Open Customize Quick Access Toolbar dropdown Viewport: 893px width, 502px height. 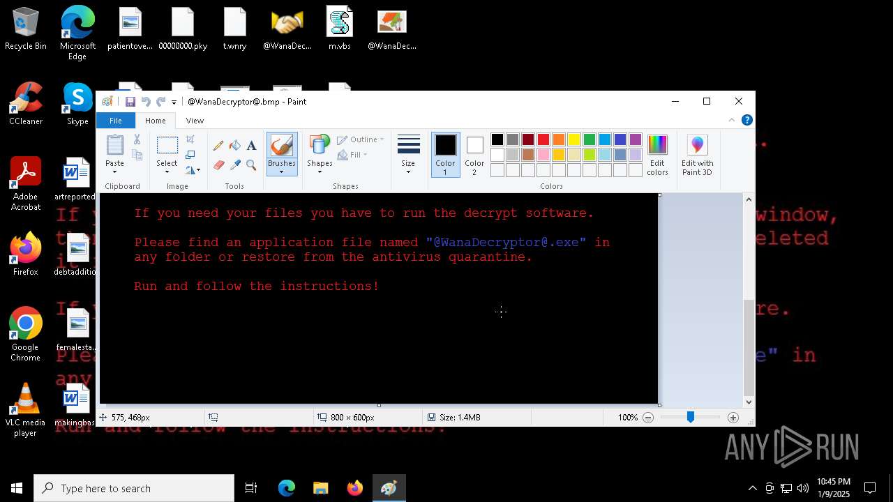[x=174, y=102]
